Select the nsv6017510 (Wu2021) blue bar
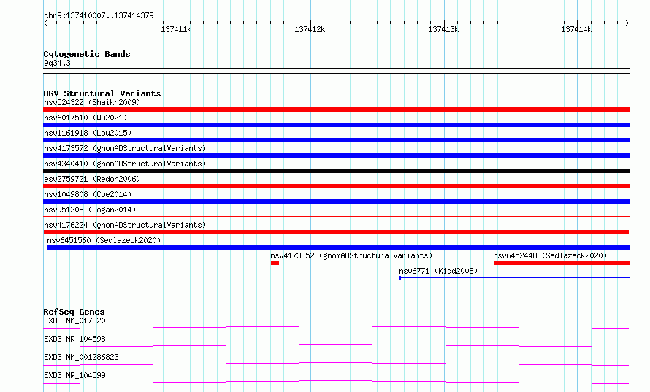The image size is (650, 392). tap(336, 125)
